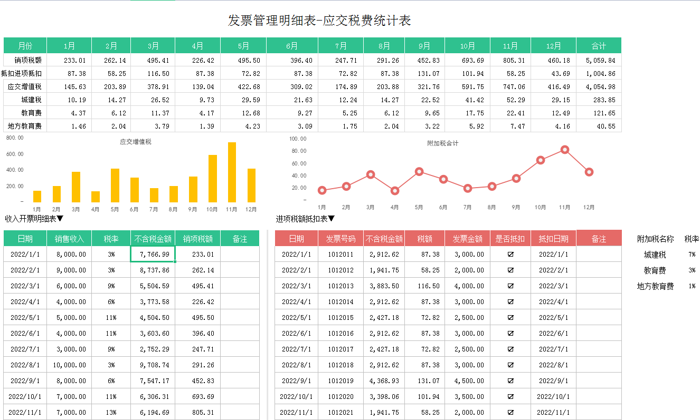Select the 12月 column header
Screen dimensions: 700x420
click(553, 45)
